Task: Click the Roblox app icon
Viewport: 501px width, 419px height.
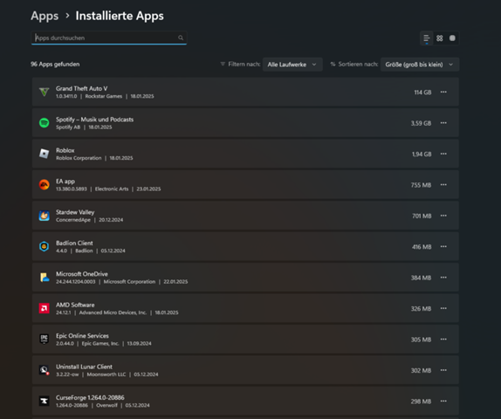Action: [45, 154]
